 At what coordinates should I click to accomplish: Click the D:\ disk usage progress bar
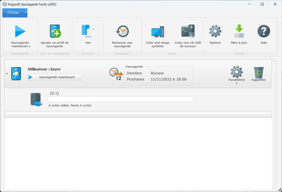[121, 99]
